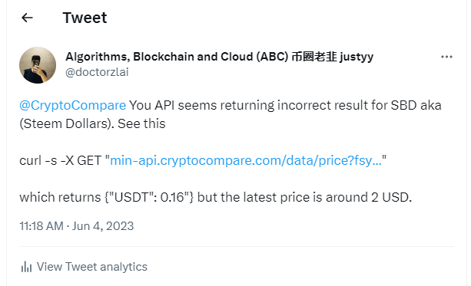Click the bar chart analytics icon
The height and width of the screenshot is (286, 471).
26,267
